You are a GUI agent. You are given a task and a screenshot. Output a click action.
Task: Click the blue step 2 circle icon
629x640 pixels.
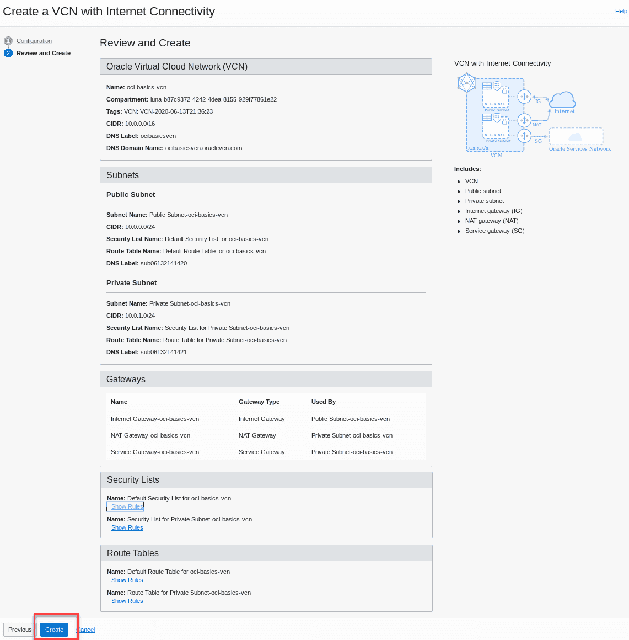pyautogui.click(x=8, y=52)
